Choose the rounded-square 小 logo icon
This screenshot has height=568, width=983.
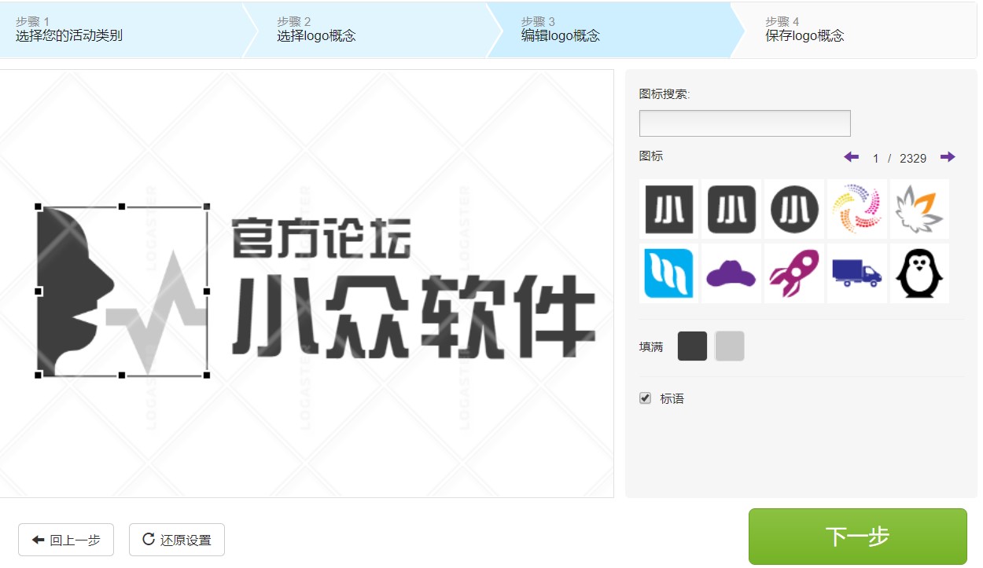click(731, 209)
